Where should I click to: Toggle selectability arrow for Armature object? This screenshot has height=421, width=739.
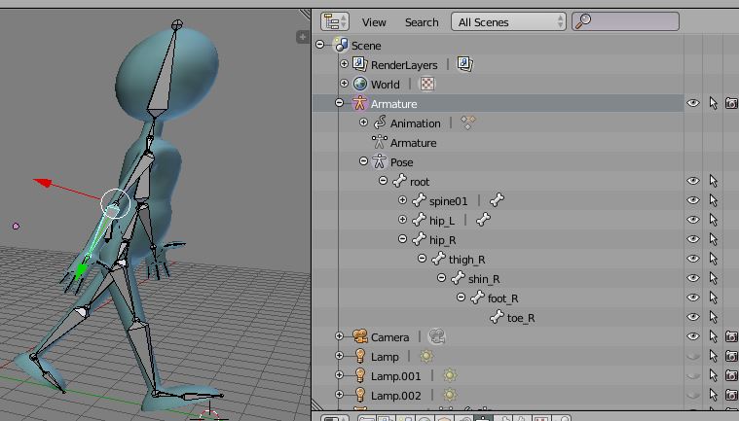click(x=713, y=103)
